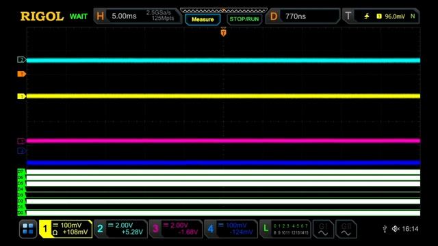Tap the memory depth 125Mpts readout
The height and width of the screenshot is (246, 438).
163,18
